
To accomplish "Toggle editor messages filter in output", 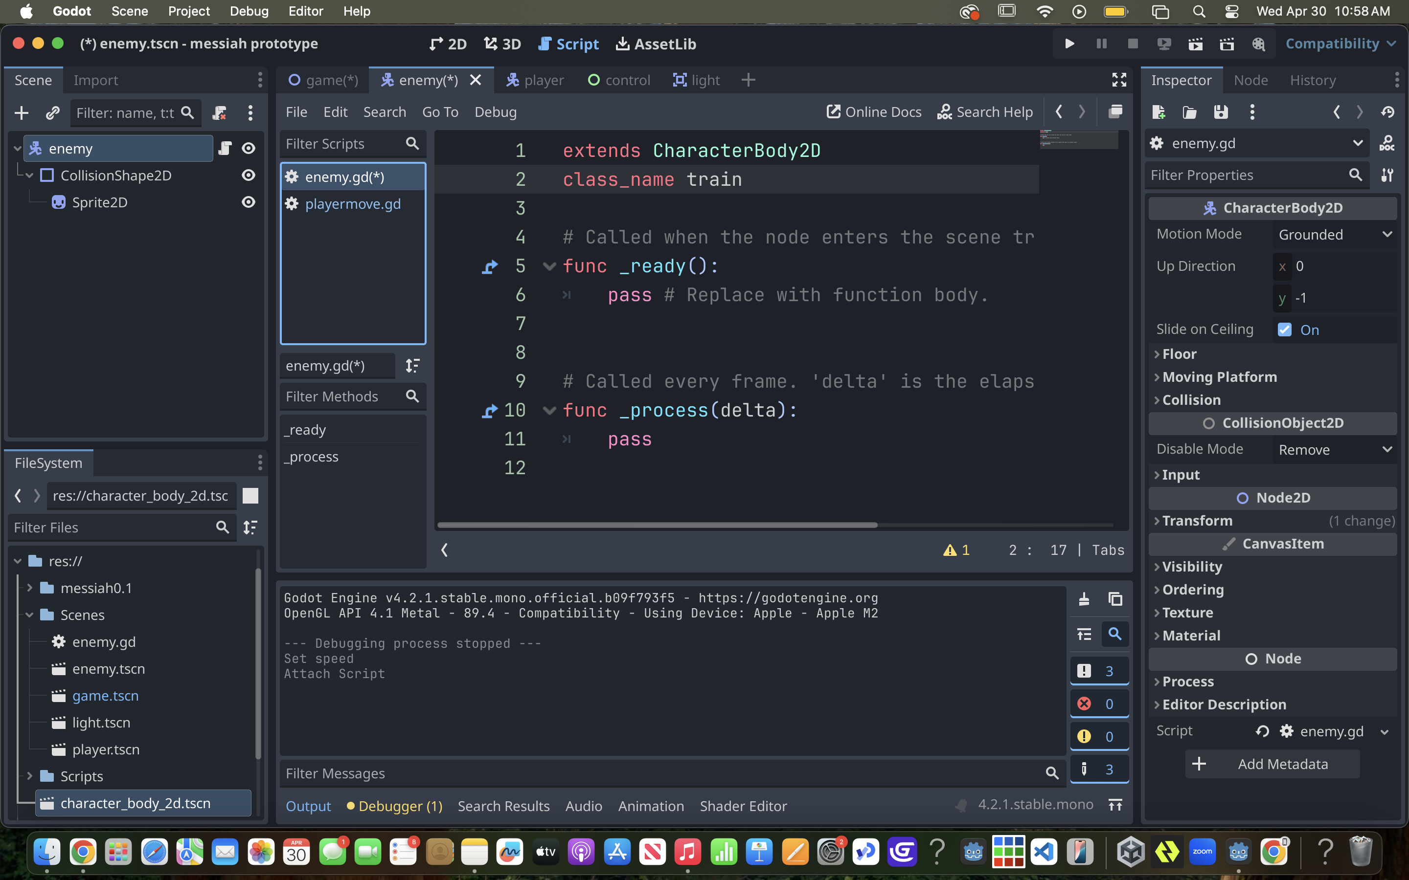I will [1099, 770].
